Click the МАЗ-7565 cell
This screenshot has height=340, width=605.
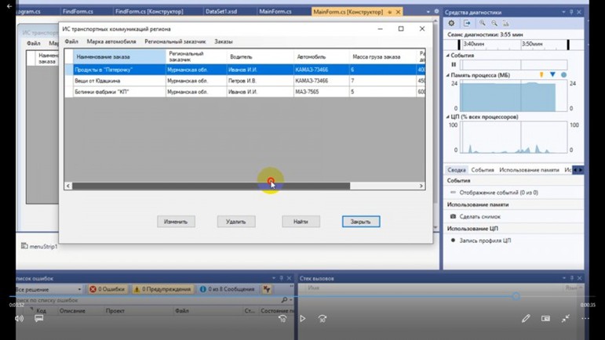(x=322, y=92)
